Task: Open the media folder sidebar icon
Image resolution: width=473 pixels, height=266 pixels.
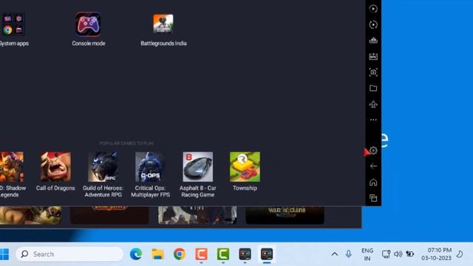Action: tap(373, 88)
